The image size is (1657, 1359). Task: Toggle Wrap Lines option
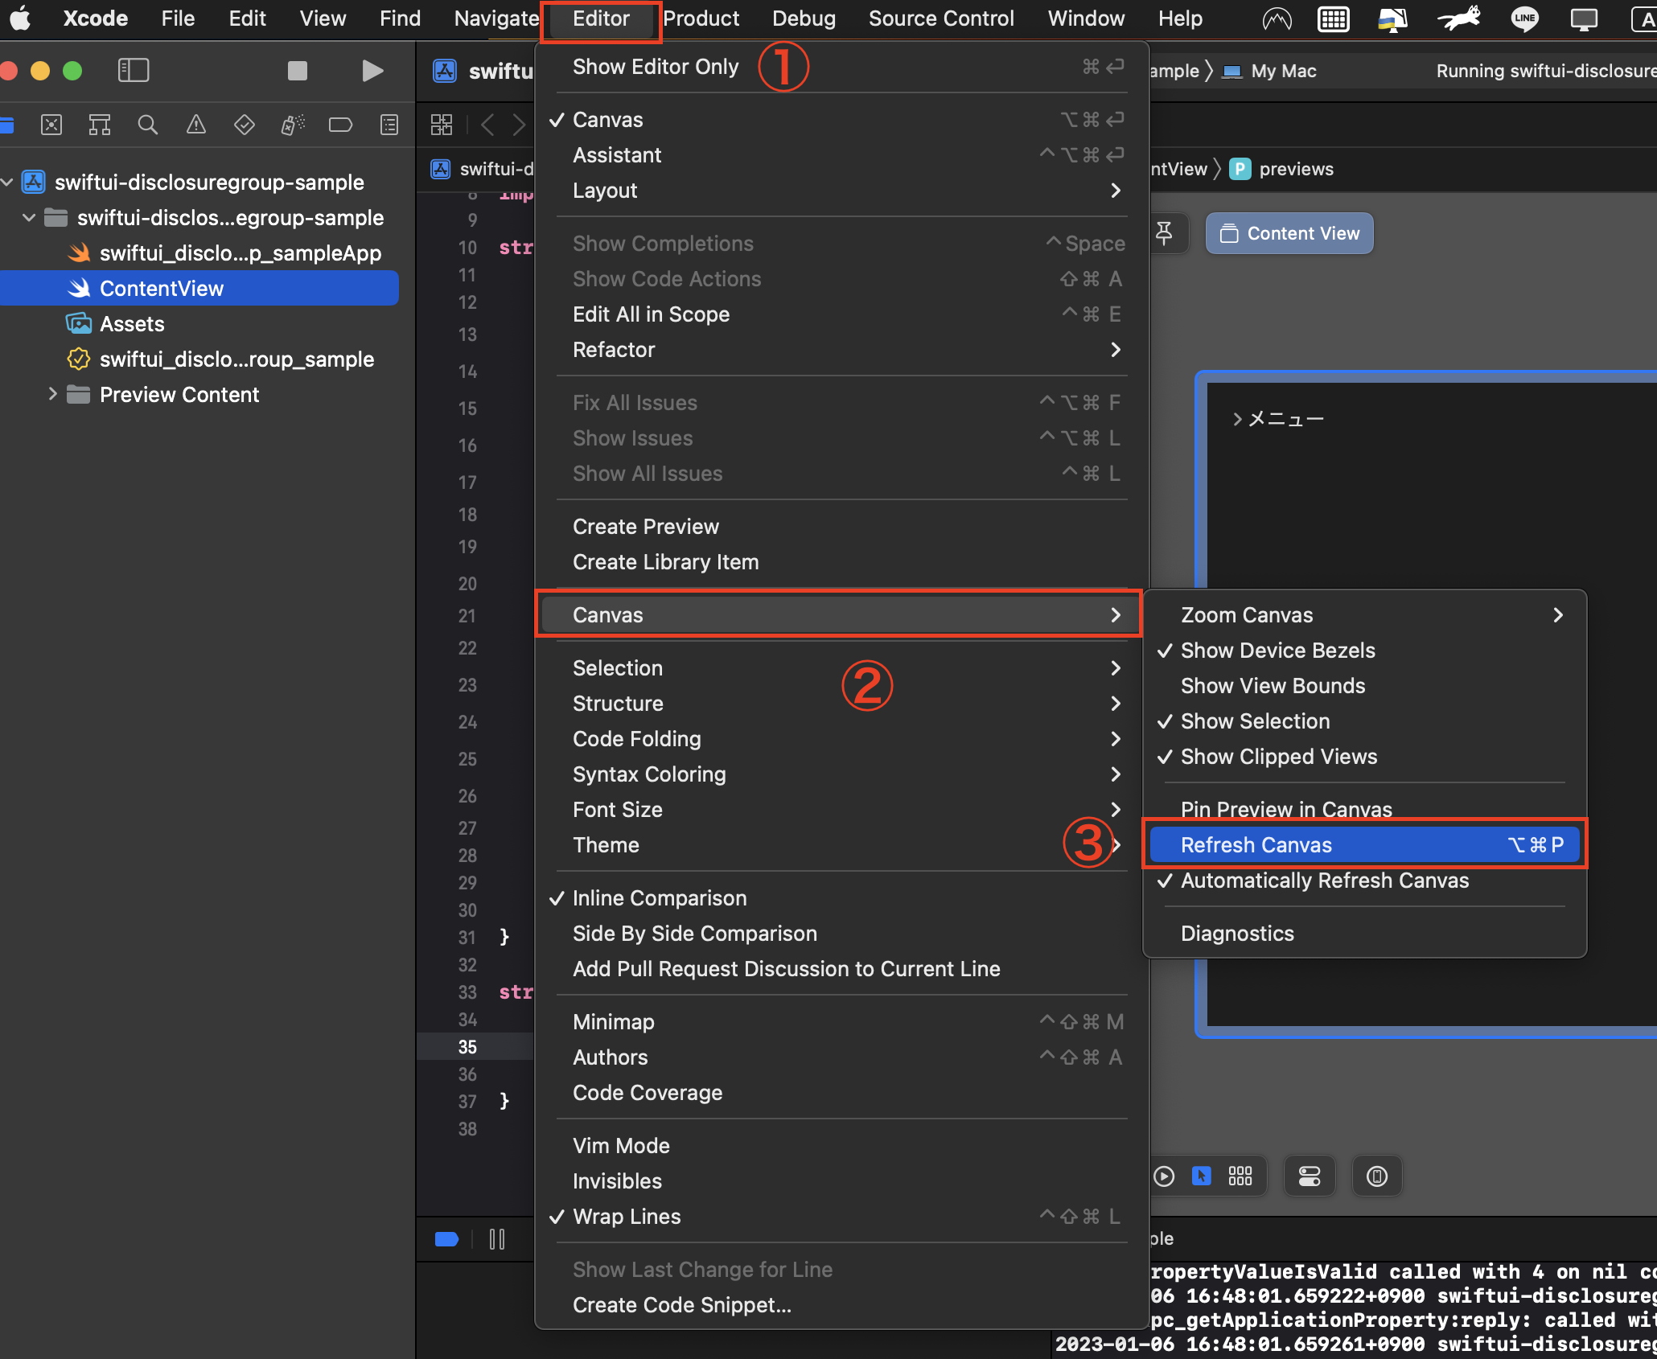pyautogui.click(x=841, y=1217)
